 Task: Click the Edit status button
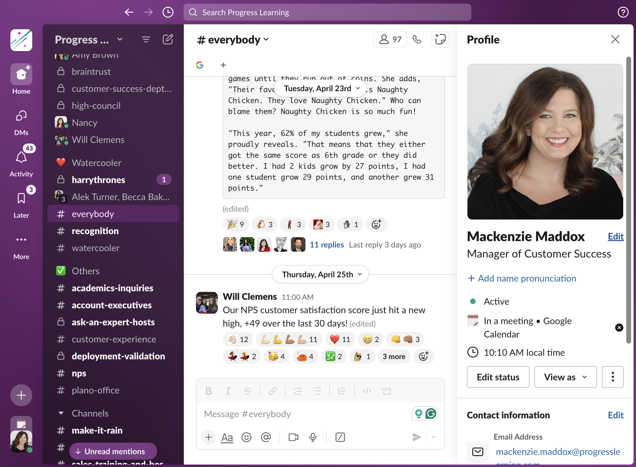pos(498,377)
